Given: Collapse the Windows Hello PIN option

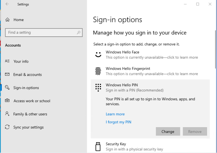Looking at the screenshot, I should [x=150, y=87].
